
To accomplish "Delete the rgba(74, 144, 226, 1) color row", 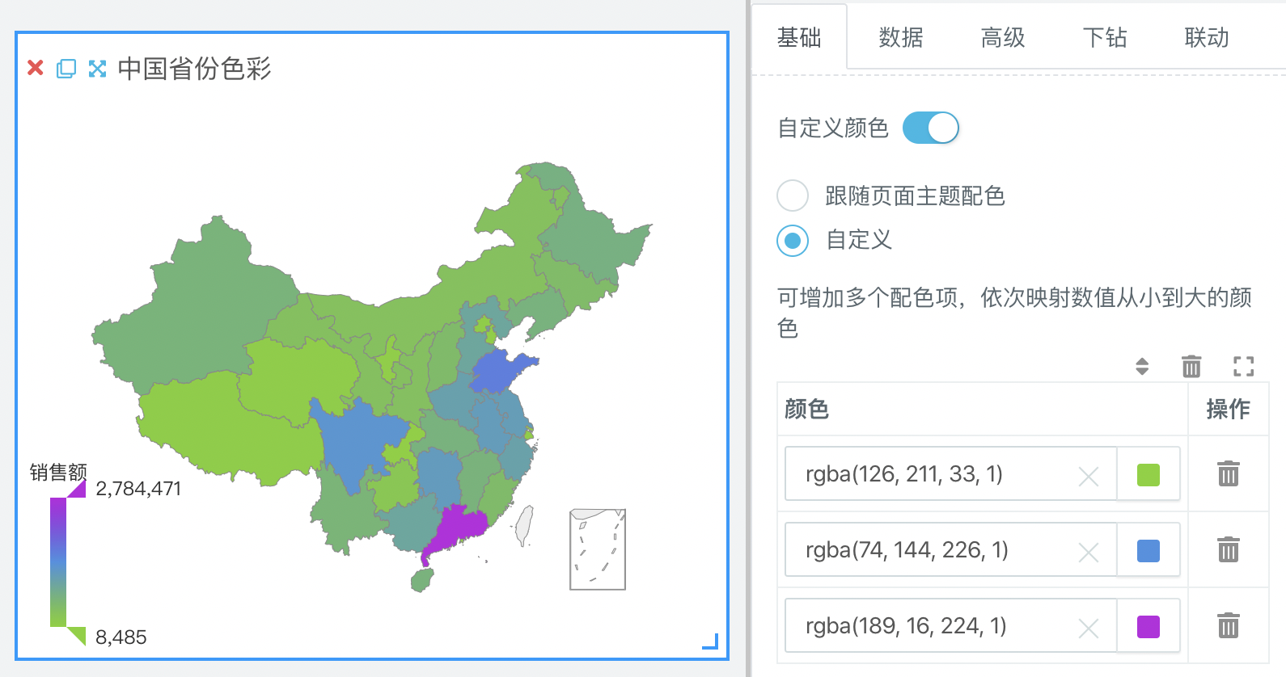I will (1229, 549).
